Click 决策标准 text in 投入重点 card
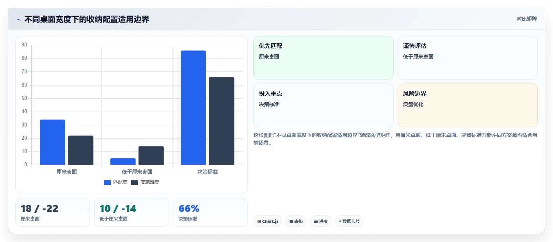553x242 pixels. (x=269, y=104)
